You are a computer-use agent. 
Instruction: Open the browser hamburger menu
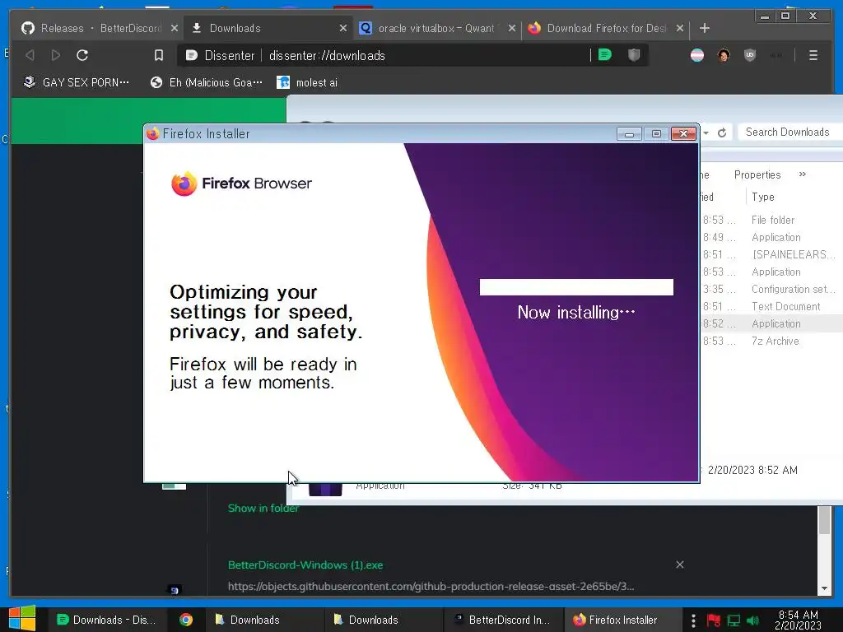click(813, 55)
